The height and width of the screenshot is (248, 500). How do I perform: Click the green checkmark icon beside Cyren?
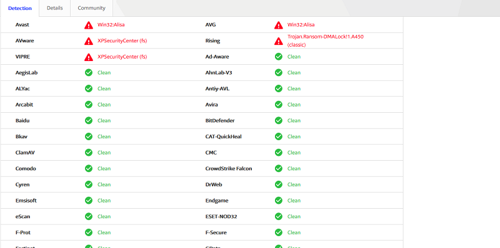coord(89,184)
